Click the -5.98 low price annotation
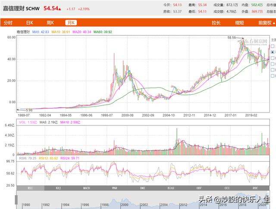Image resolution: width=276 pixels, height=209 pixels. coord(28,110)
